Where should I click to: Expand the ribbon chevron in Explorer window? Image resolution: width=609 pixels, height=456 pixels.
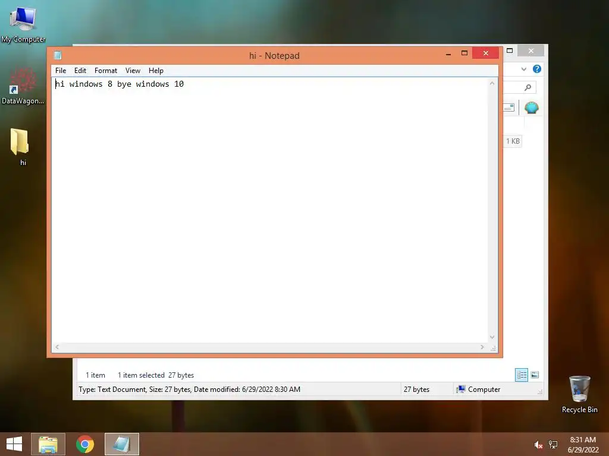524,69
